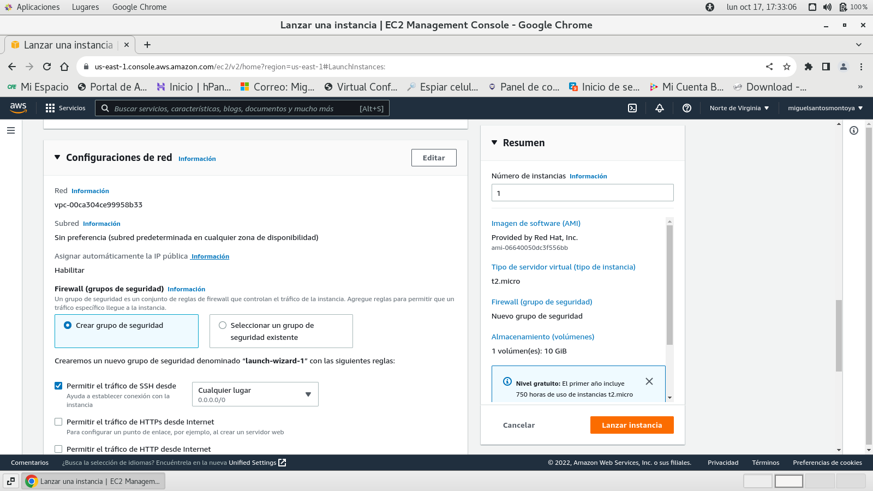Image resolution: width=873 pixels, height=491 pixels.
Task: Open the Servicios grid menu
Action: (x=65, y=108)
